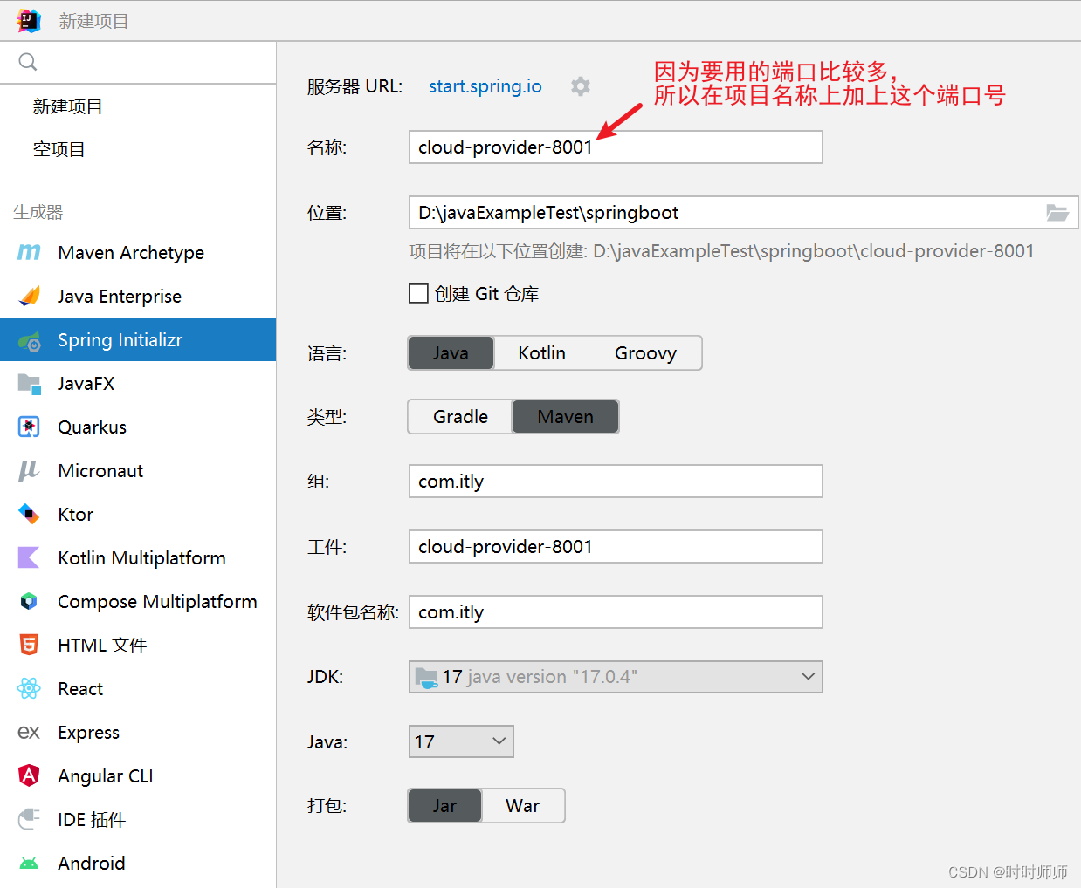Viewport: 1081px width, 888px height.
Task: Click the 组 group field
Action: tap(616, 481)
